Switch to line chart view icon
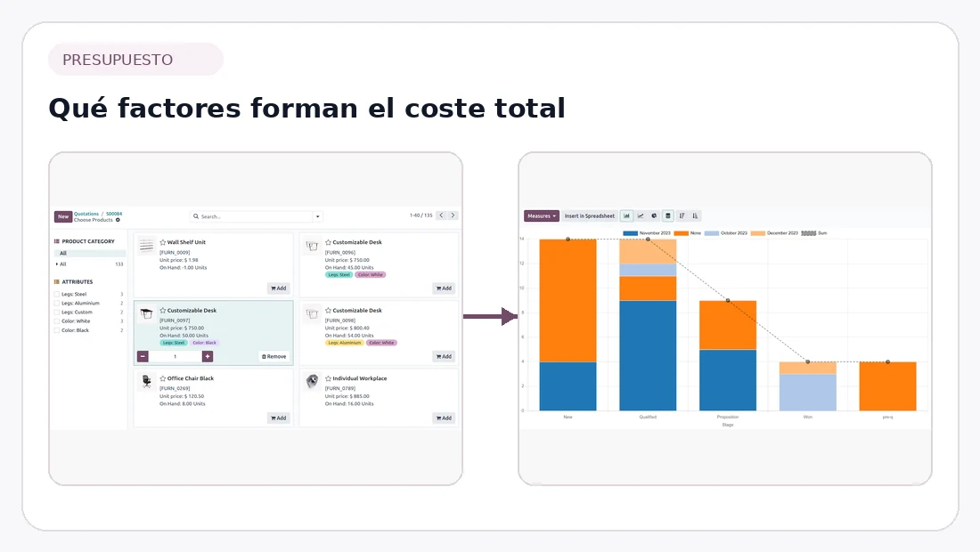This screenshot has height=552, width=980. point(640,216)
